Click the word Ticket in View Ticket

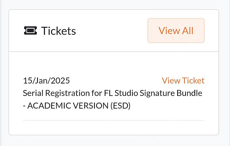[193, 81]
